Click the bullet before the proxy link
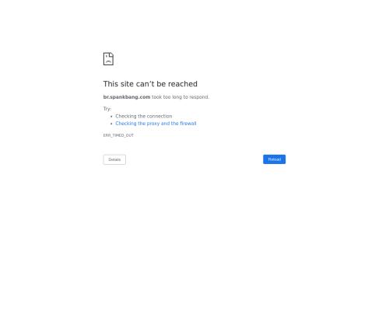This screenshot has height=311, width=389. 111,124
